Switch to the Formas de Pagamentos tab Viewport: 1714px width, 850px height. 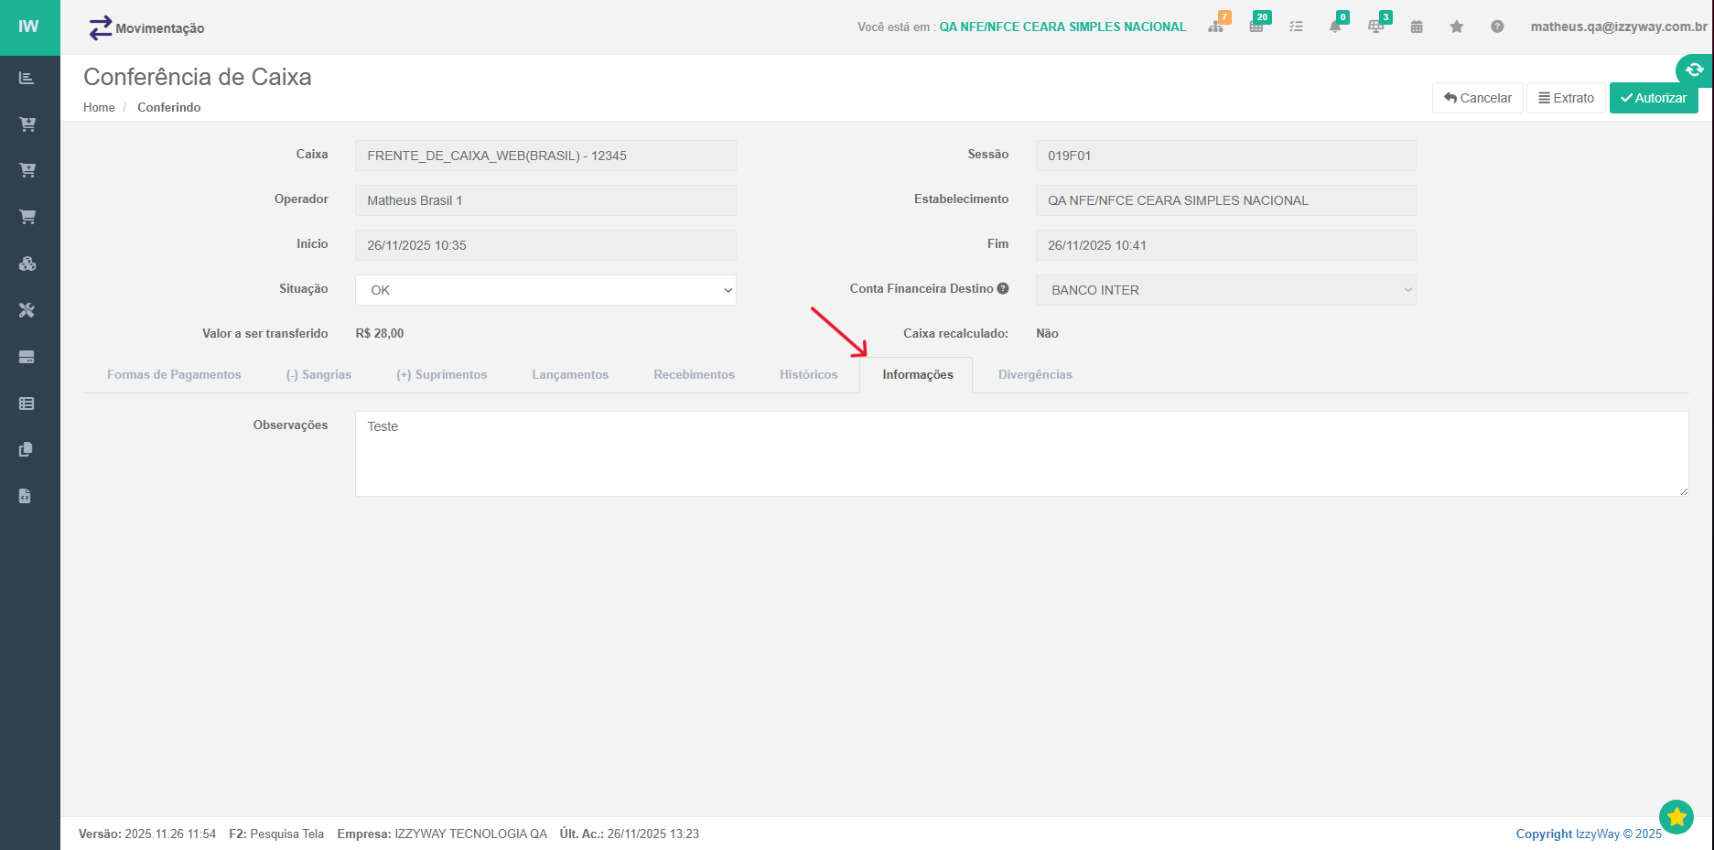[174, 375]
